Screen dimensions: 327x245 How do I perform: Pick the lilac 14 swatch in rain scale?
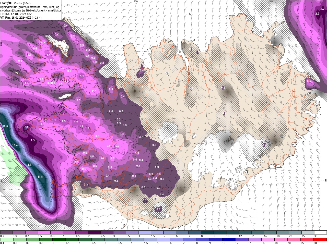pos(255,240)
